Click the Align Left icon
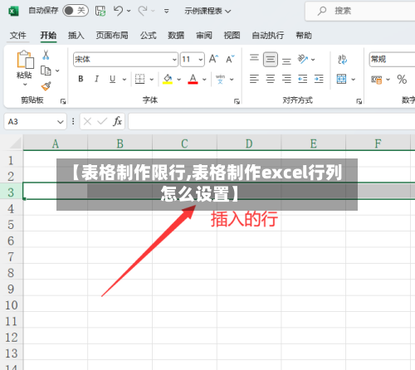 pyautogui.click(x=254, y=79)
